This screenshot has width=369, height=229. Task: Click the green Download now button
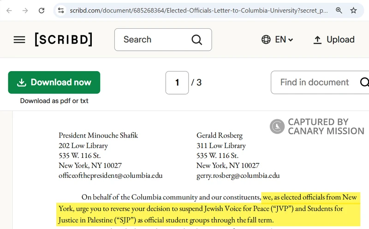(54, 83)
